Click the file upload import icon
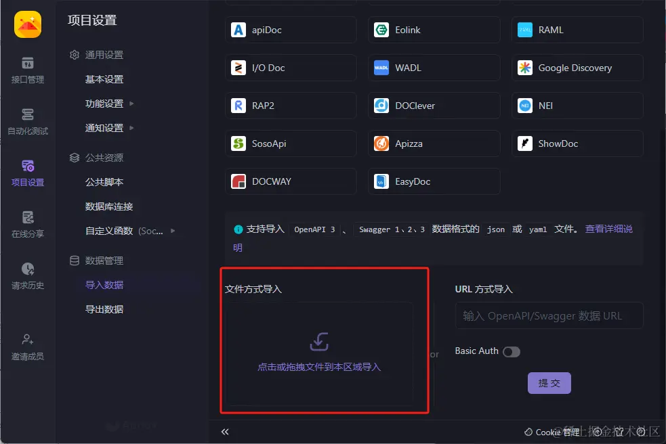Screen dimensions: 666x444 319,342
